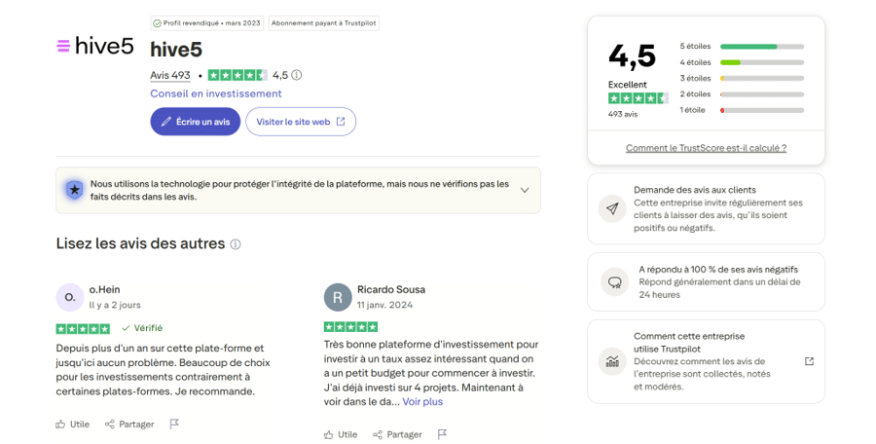The width and height of the screenshot is (876, 444).
Task: Click the 5 étoiles progress bar
Action: tap(762, 47)
